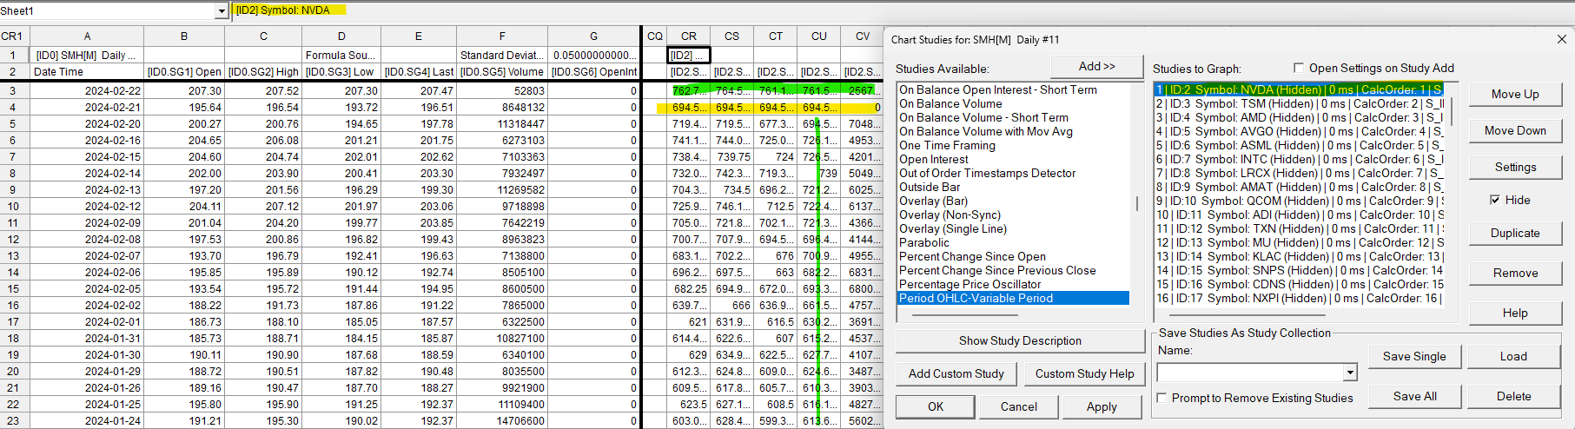1575x429 pixels.
Task: Toggle Prompt to Remove Existing Studies
Action: (1162, 398)
